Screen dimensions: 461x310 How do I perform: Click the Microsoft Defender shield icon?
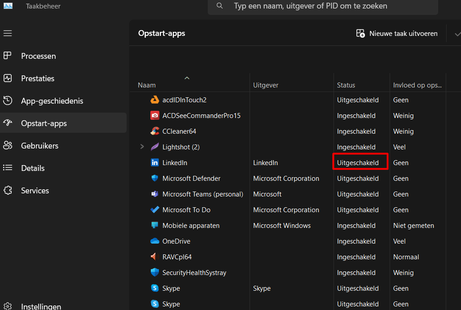155,179
